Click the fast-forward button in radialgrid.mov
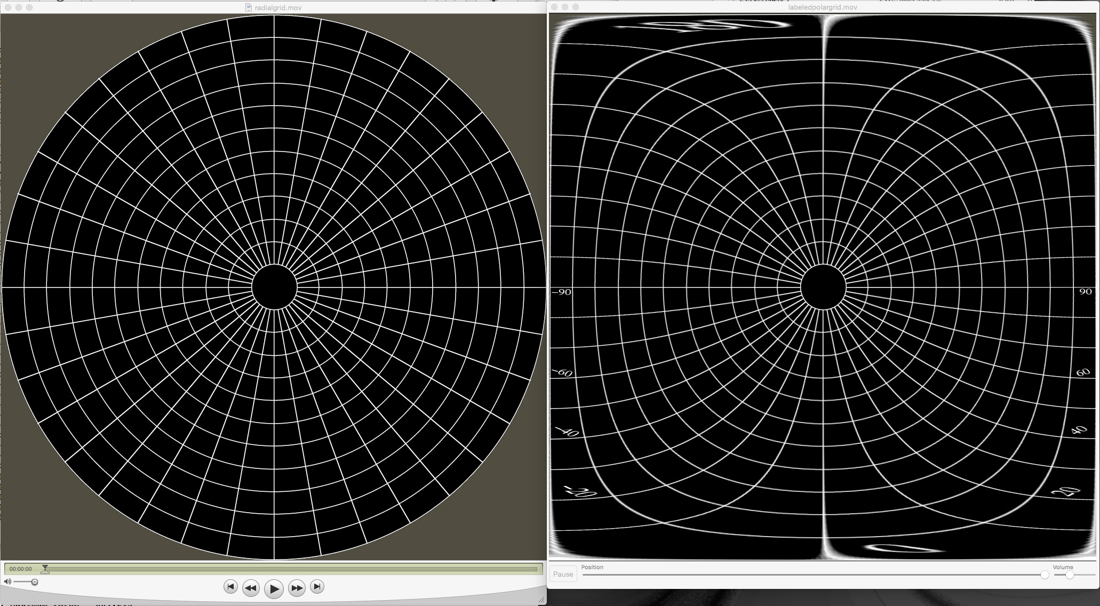The height and width of the screenshot is (606, 1100). [297, 588]
